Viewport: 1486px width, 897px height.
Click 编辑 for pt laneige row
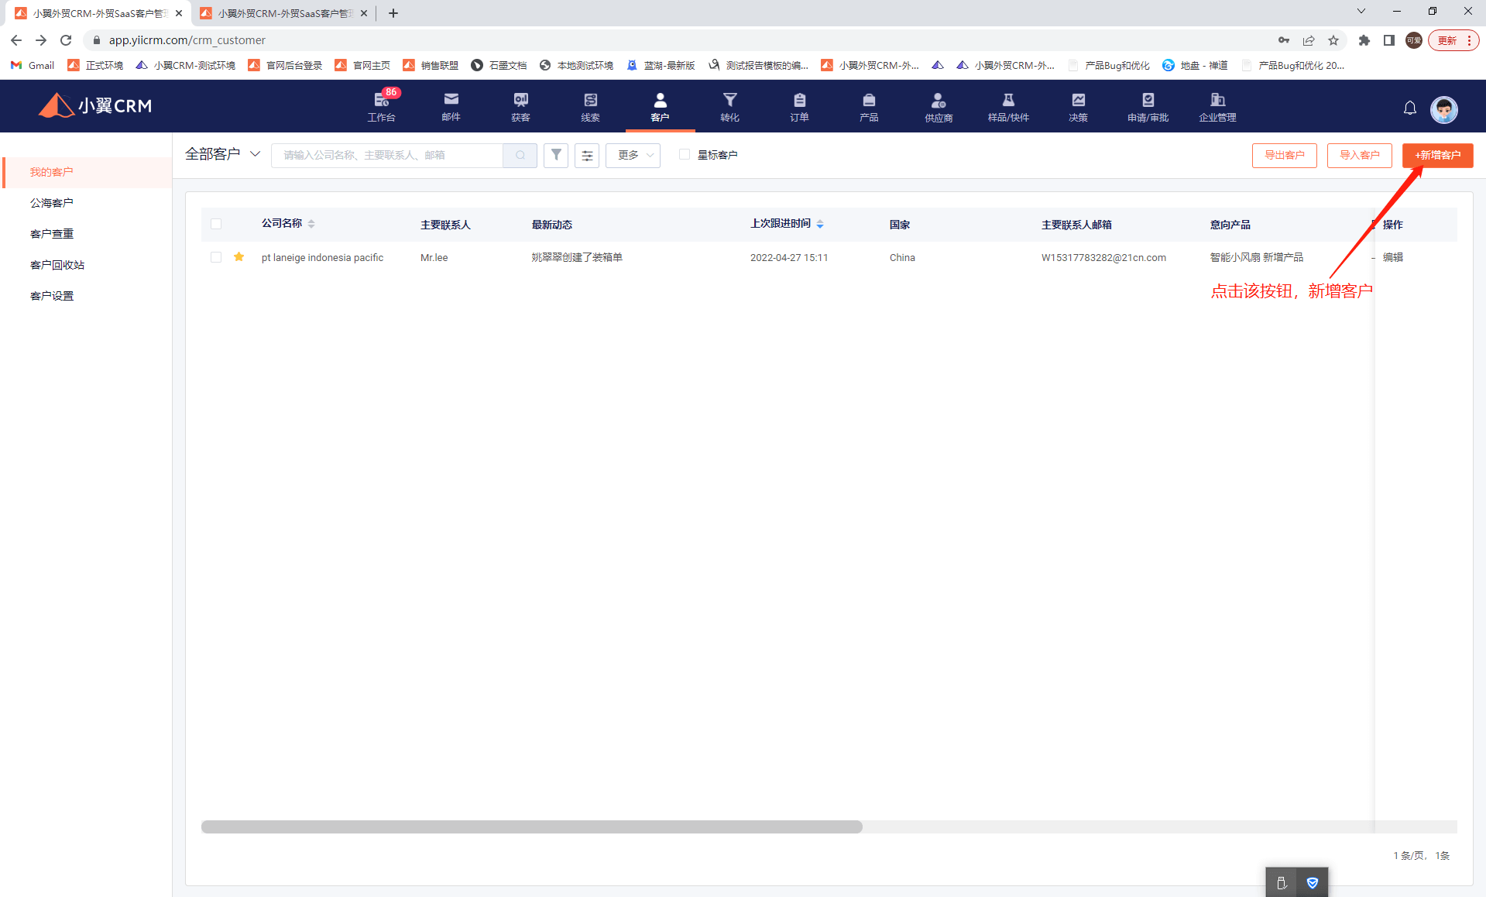coord(1393,257)
